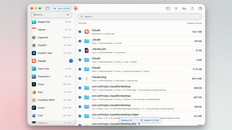Select Claude app icon in sidebar
232x130 pixels.
34,61
